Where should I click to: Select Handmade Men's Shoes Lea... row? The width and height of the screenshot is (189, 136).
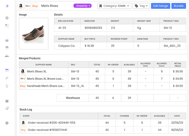click(102, 86)
